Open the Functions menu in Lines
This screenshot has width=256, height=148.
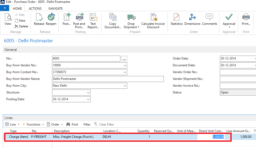pyautogui.click(x=33, y=125)
